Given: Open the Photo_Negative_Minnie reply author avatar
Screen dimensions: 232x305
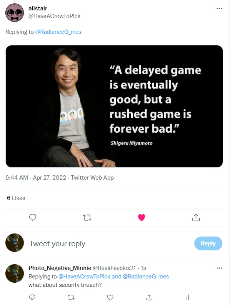Looking at the screenshot, I should click(x=15, y=273).
